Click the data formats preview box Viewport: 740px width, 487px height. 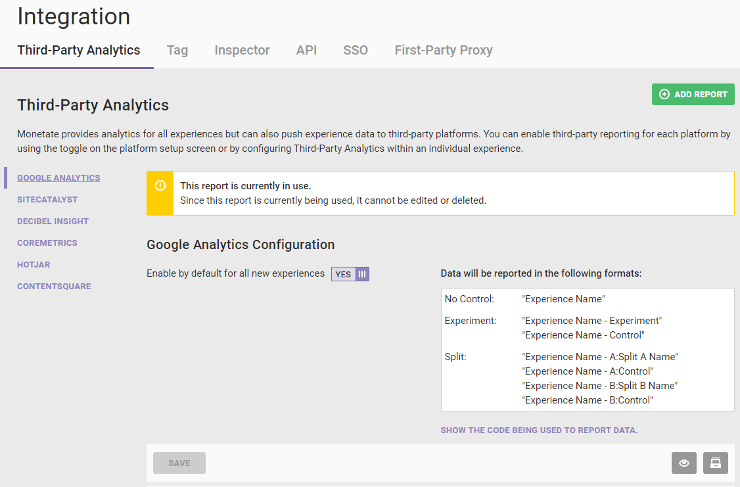pos(588,350)
